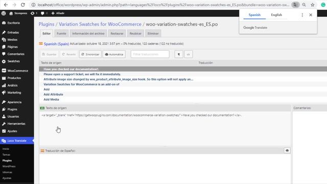Open the zoom magnifier icon in the address bar
Image resolution: width=327 pixels, height=184 pixels.
point(304,5)
